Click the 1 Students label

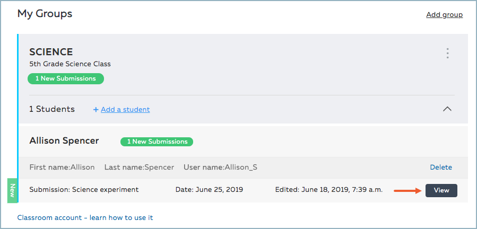[x=52, y=109]
